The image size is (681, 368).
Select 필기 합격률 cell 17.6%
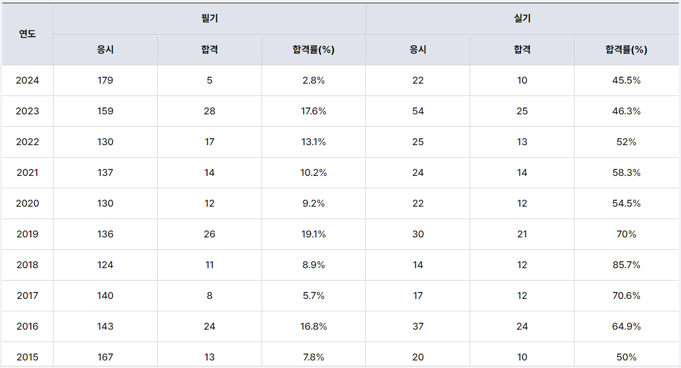coord(313,111)
